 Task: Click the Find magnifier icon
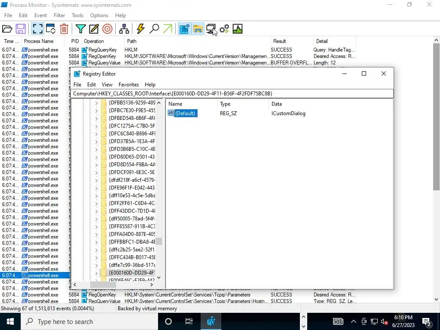point(154,29)
